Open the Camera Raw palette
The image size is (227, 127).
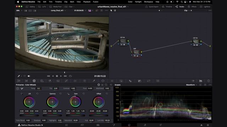tap(19, 81)
